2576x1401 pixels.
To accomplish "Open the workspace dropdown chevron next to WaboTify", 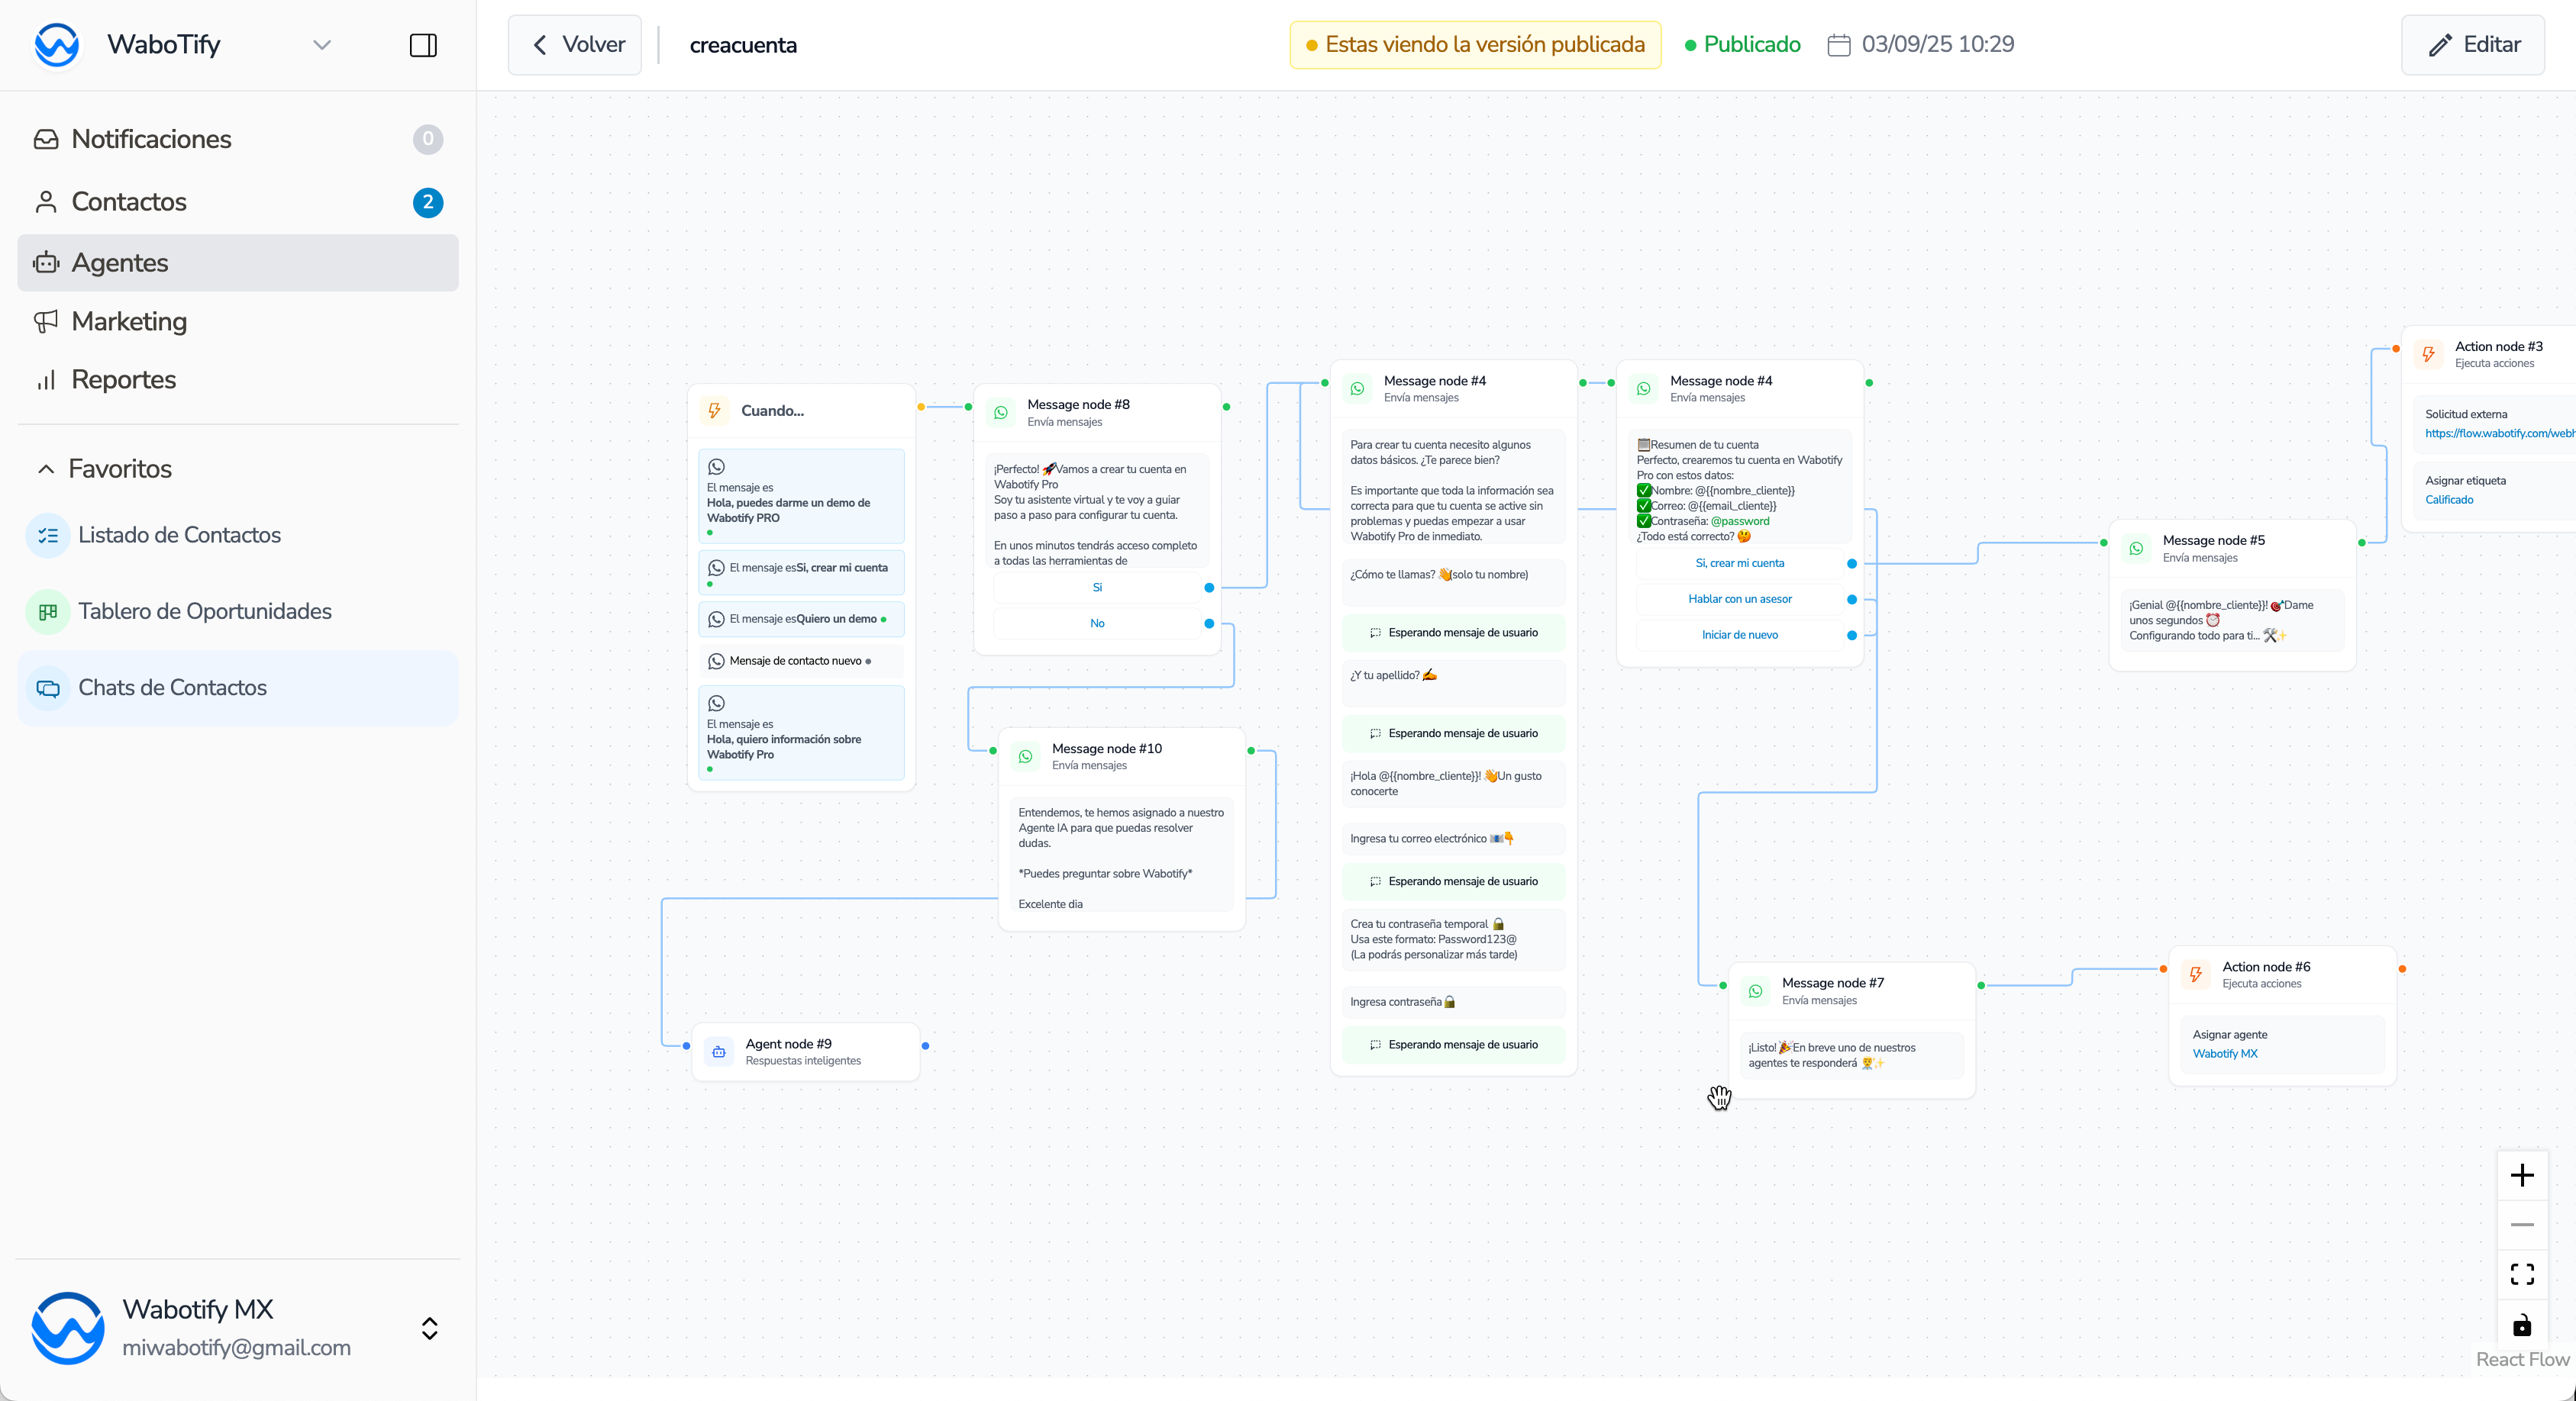I will click(x=322, y=45).
